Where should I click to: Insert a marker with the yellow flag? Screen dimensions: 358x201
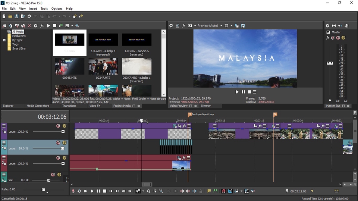tap(209, 191)
